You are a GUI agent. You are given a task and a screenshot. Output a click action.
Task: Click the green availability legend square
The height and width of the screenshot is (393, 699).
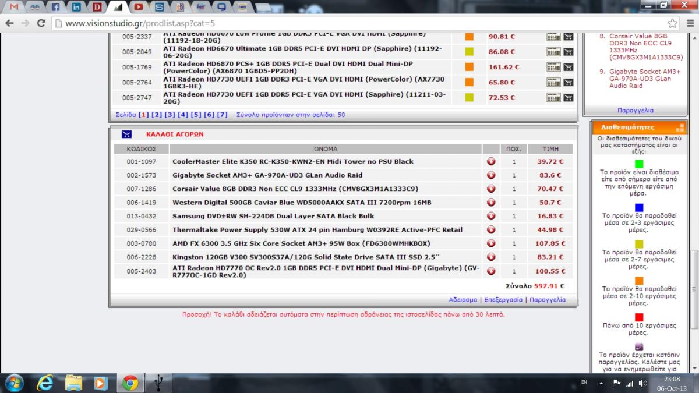[x=639, y=164]
